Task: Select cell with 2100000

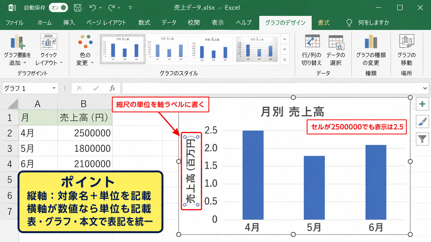Action: (85, 164)
